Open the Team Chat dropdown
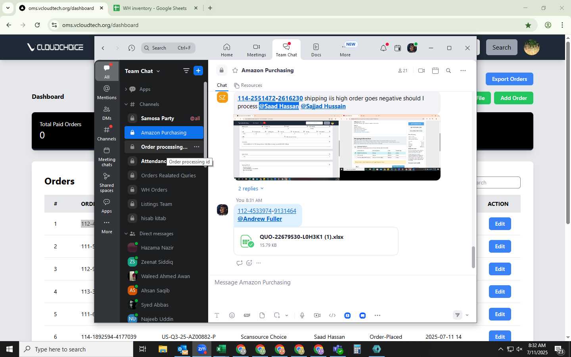Screen dimensions: 571x357 coord(142,71)
